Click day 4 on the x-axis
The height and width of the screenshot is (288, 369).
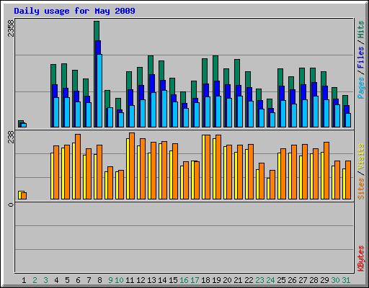56,280
